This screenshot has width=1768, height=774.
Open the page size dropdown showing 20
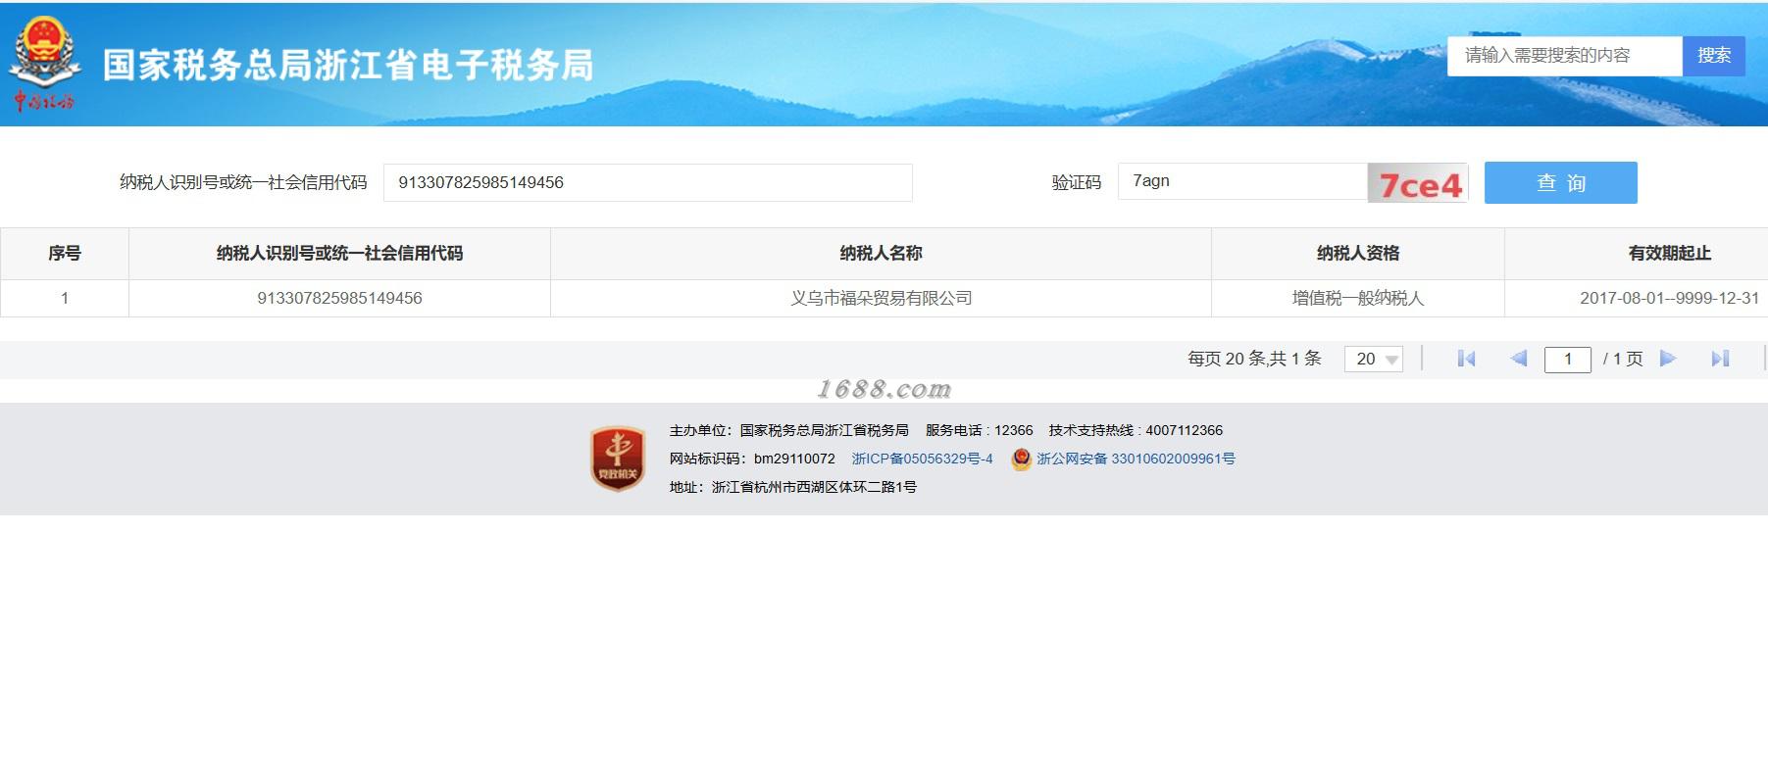coord(1374,359)
